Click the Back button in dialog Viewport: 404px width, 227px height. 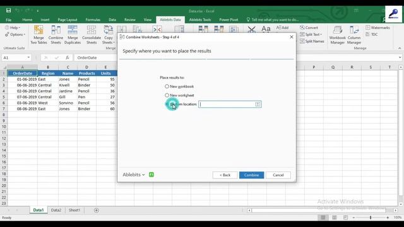(x=225, y=175)
